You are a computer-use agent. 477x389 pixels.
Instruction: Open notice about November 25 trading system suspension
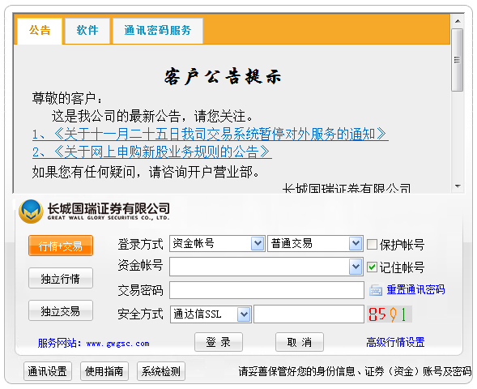click(x=211, y=134)
